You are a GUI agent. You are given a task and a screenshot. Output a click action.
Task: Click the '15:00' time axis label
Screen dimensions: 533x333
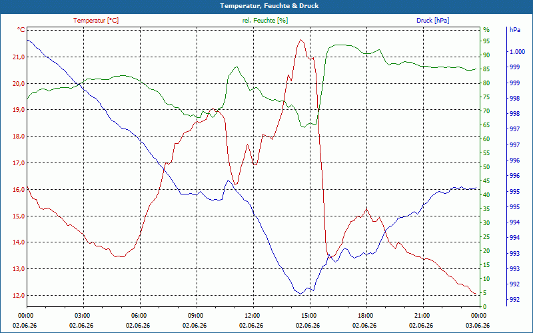[x=308, y=316]
